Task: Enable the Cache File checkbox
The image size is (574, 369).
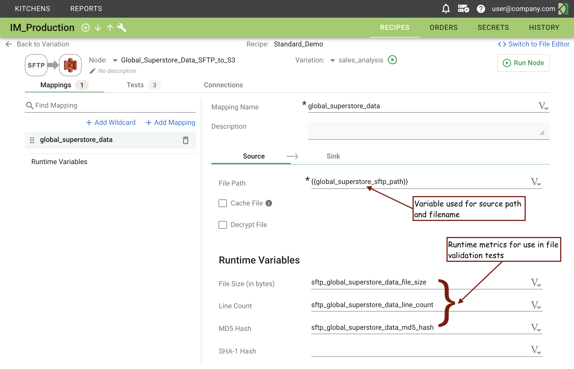Action: pos(222,203)
